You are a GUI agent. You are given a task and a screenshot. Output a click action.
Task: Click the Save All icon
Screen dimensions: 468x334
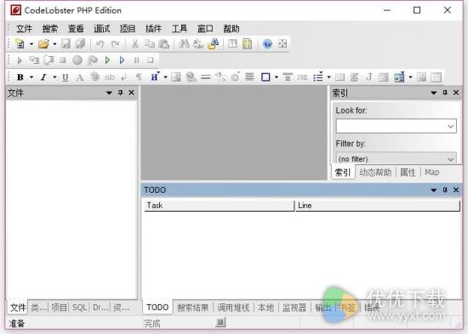pos(80,44)
